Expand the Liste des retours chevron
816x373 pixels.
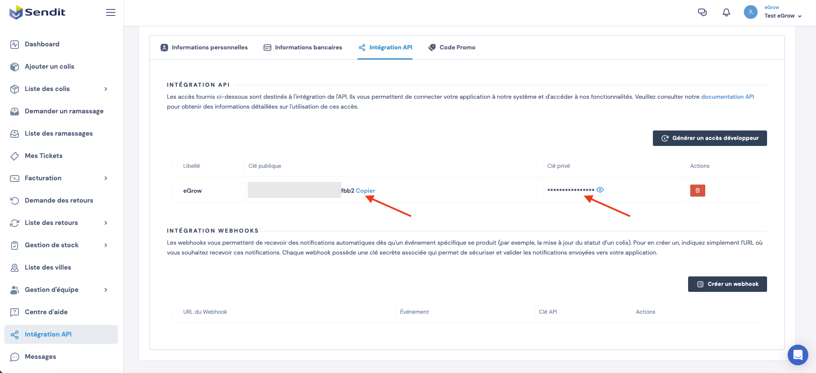[x=106, y=223]
